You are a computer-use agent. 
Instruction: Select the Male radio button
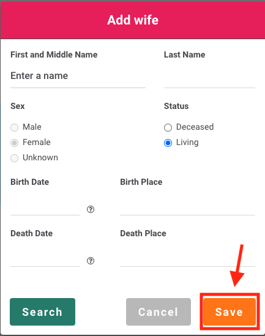point(14,127)
